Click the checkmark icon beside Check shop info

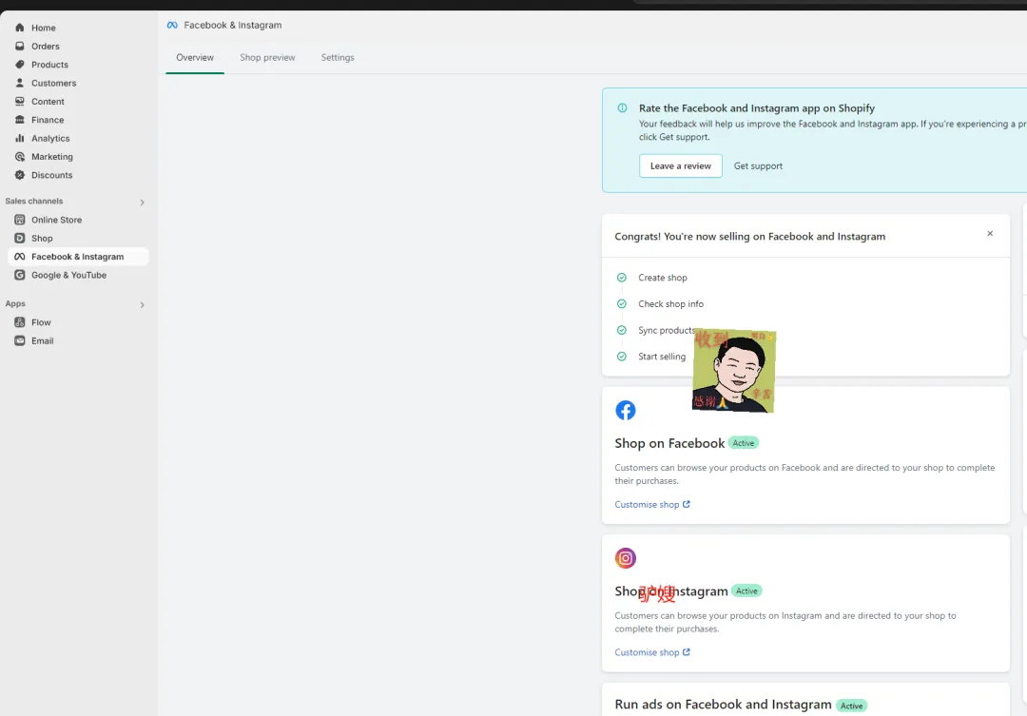[622, 303]
